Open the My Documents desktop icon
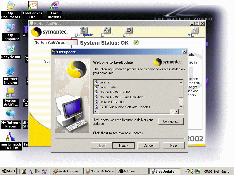 coord(11,10)
